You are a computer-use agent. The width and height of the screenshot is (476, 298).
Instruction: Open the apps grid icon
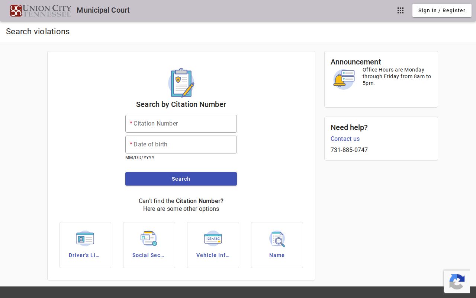[401, 10]
